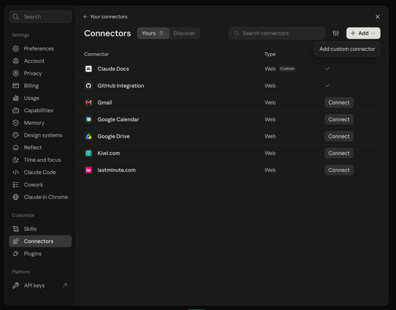Viewport: 396px width, 310px height.
Task: Select the Google Calendar row name
Action: point(118,119)
